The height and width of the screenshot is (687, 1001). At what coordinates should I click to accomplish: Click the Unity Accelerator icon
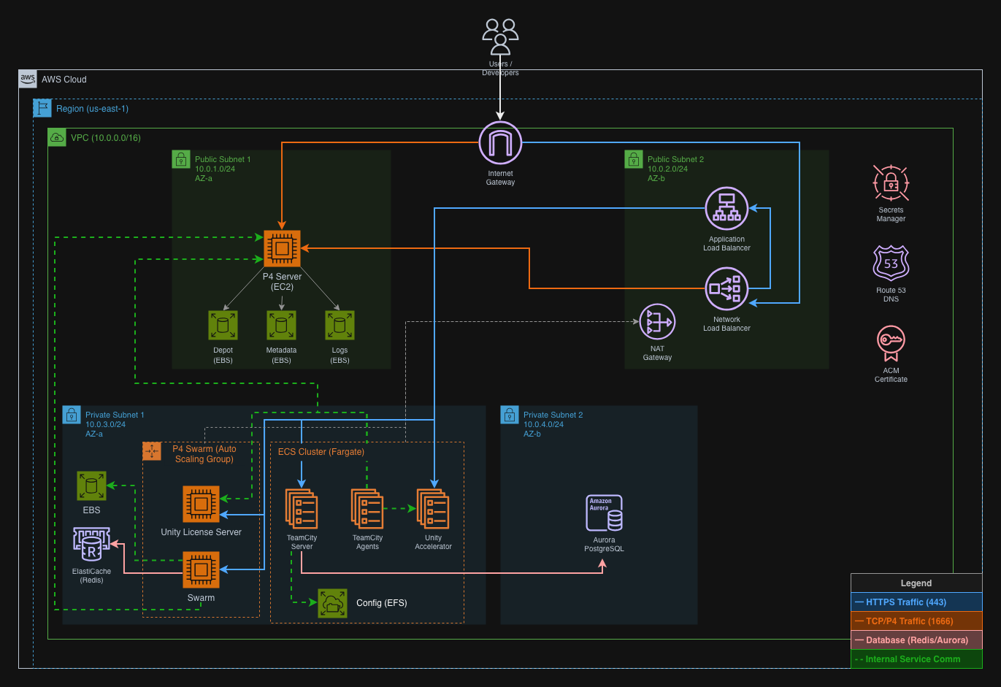click(433, 509)
